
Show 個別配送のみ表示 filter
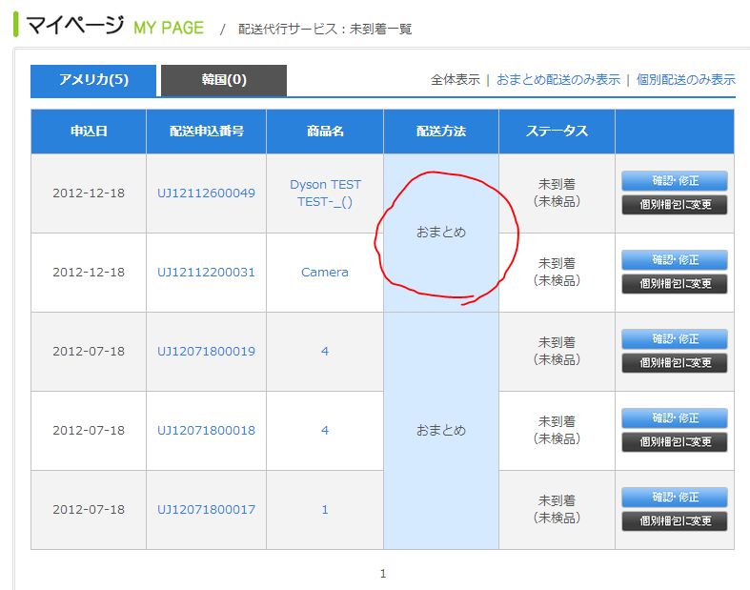tap(685, 79)
